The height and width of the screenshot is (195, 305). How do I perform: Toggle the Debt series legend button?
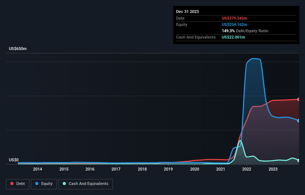(x=17, y=184)
